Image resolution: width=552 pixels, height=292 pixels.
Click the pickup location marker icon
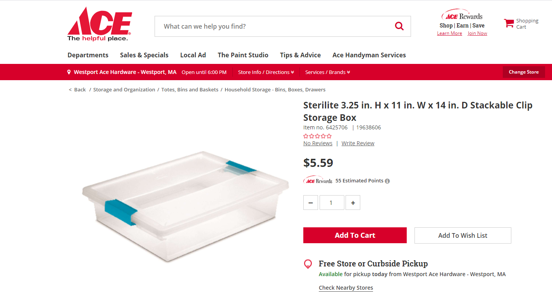[308, 264]
